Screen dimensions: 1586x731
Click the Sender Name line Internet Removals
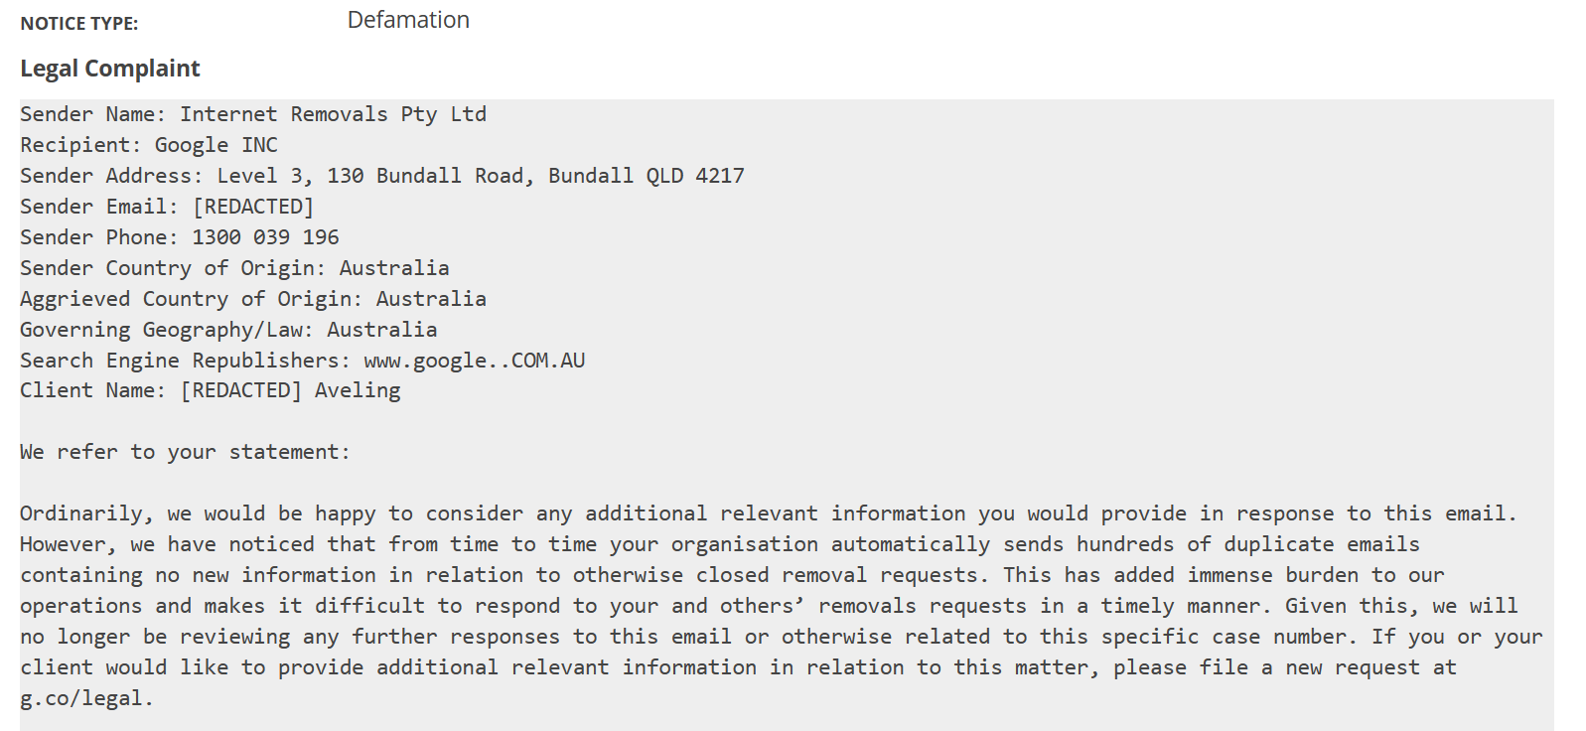coord(253,114)
